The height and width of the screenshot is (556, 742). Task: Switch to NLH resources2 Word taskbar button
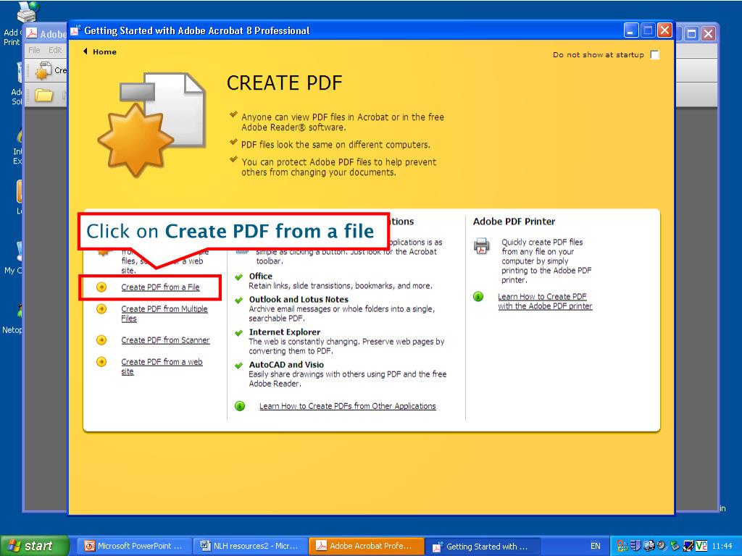pyautogui.click(x=250, y=546)
